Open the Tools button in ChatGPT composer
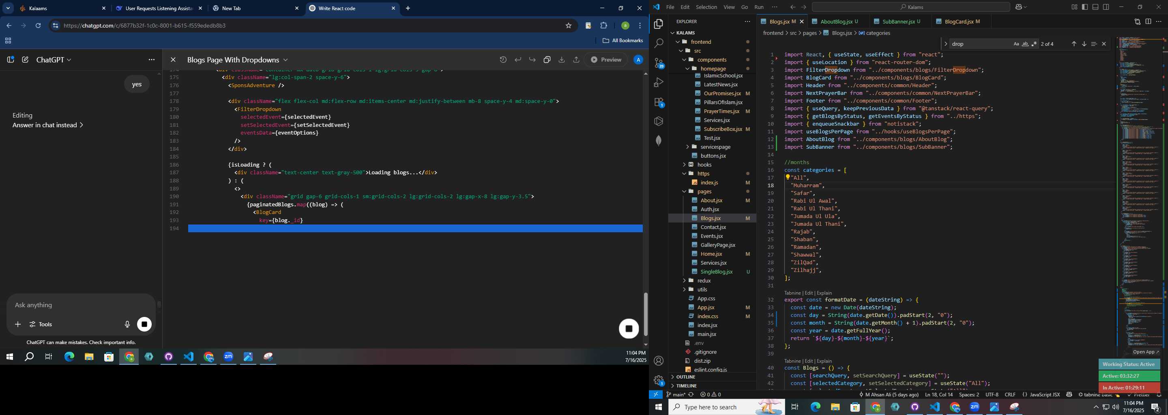Screen dimensions: 1168x415 41,324
